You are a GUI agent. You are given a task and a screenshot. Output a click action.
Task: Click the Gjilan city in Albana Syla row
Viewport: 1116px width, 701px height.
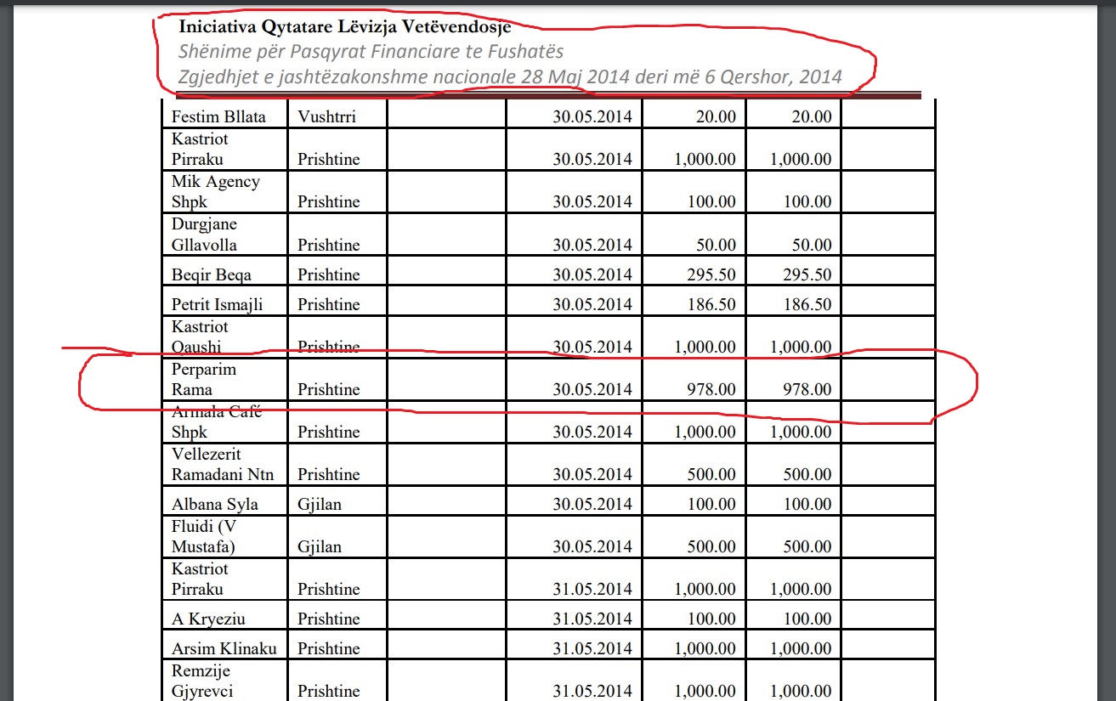point(320,505)
